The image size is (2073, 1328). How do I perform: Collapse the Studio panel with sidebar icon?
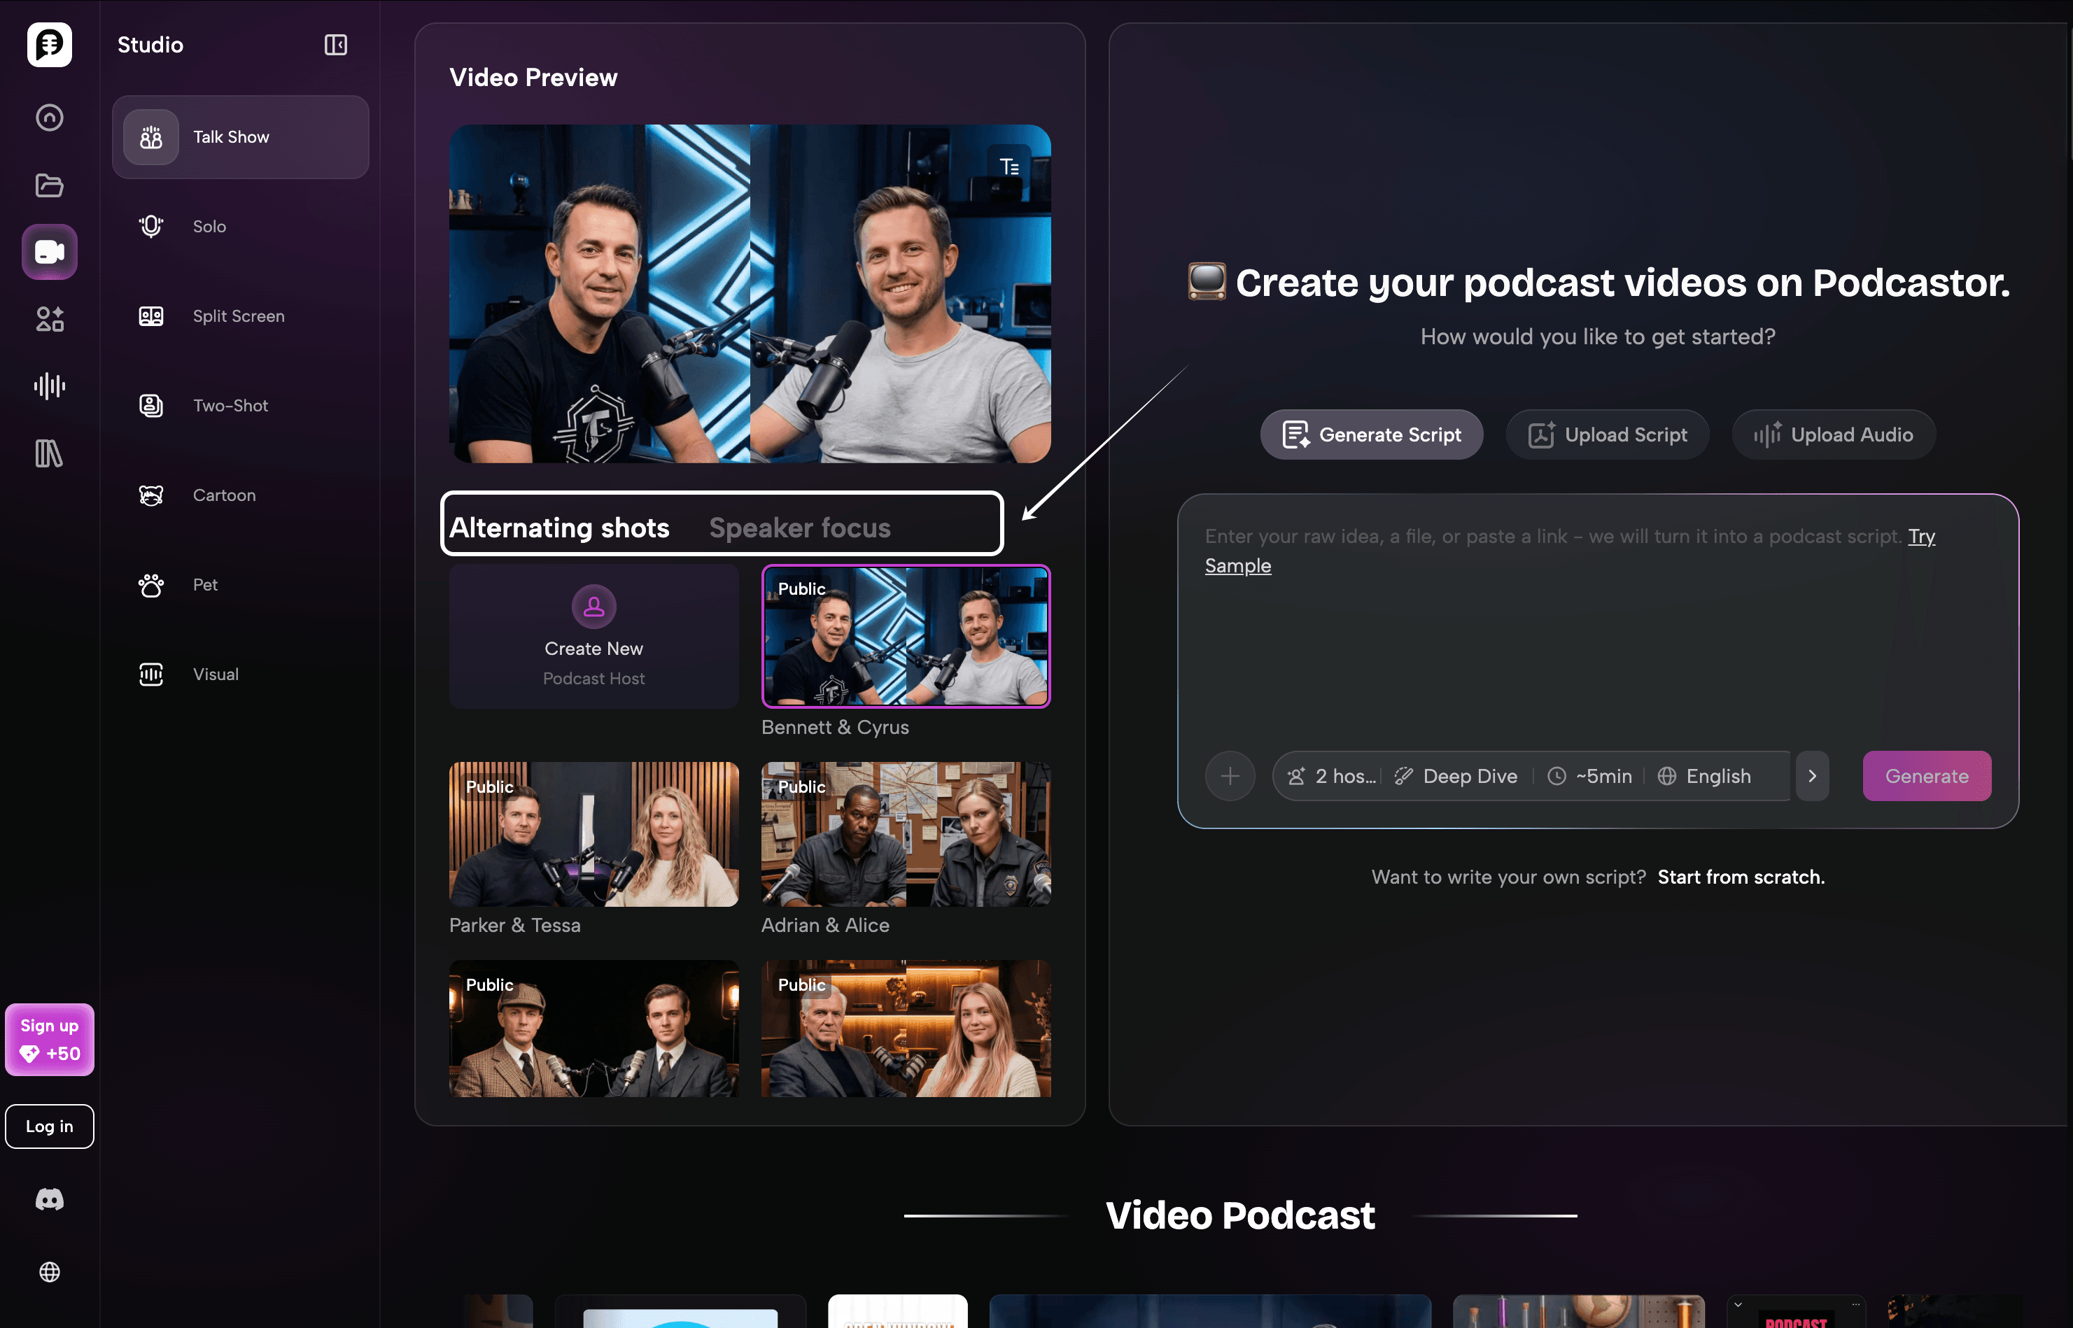[335, 45]
